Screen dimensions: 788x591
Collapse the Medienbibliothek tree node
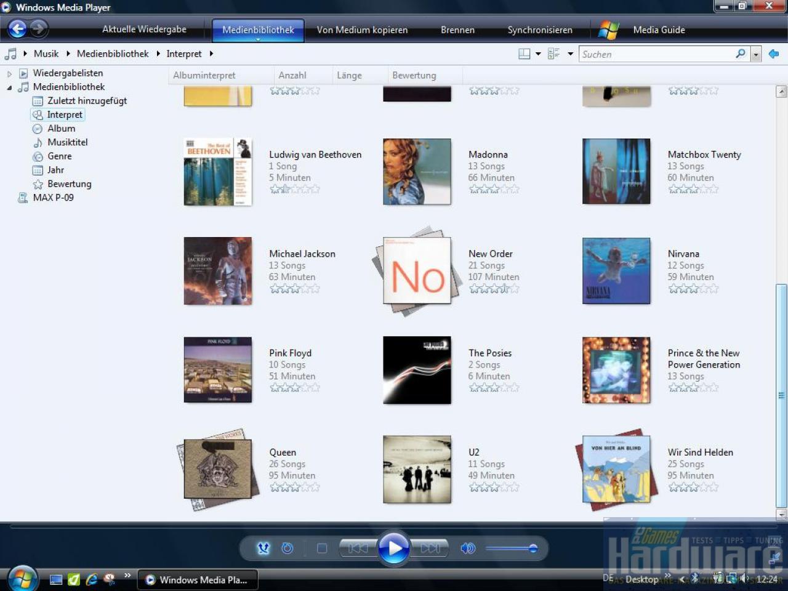point(9,87)
